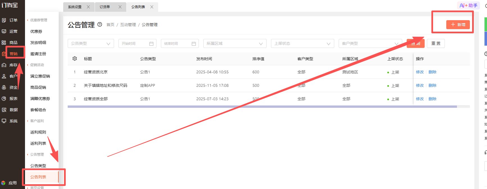Click 删除 for 经营资质全部
Screen dimensions: 487x189
click(x=433, y=99)
